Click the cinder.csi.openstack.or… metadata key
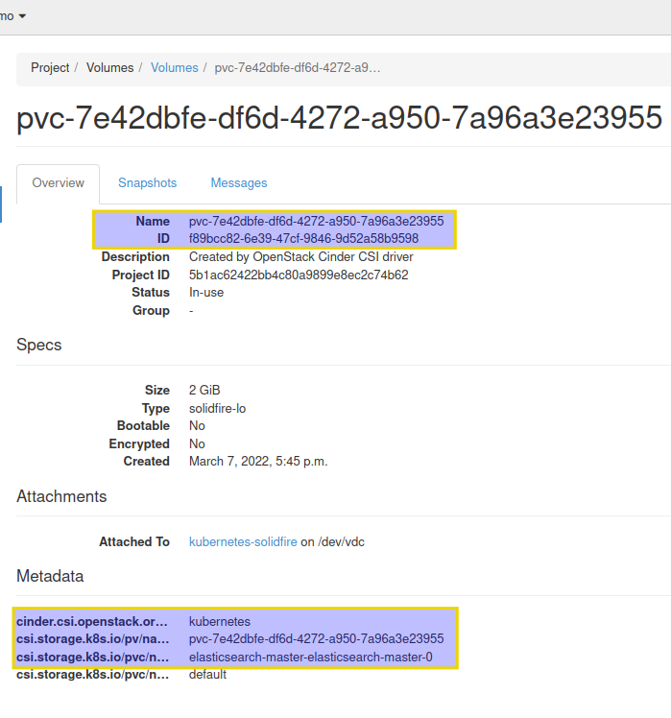The image size is (671, 718). [x=92, y=622]
